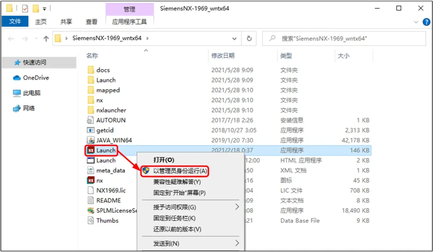The width and height of the screenshot is (433, 252).
Task: Click the date "2018/10/27 3:05"
Action: [x=234, y=130]
